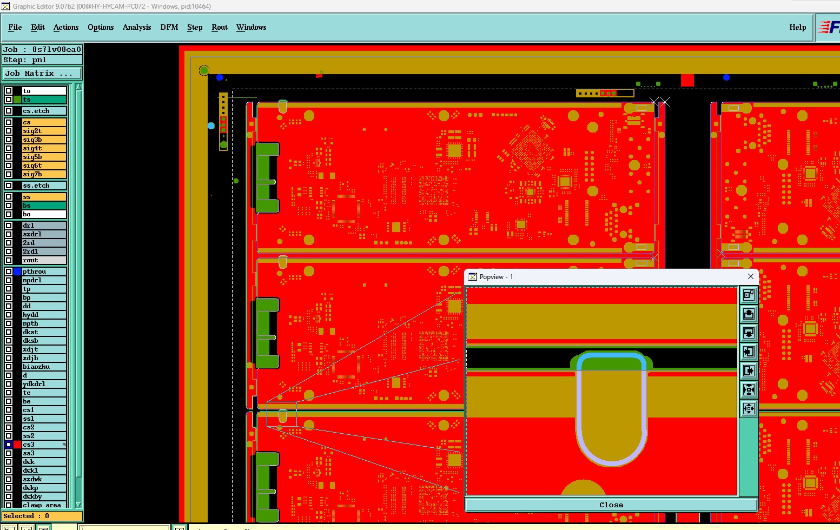Select the hydd layer name
This screenshot has height=530, width=840.
[x=44, y=315]
